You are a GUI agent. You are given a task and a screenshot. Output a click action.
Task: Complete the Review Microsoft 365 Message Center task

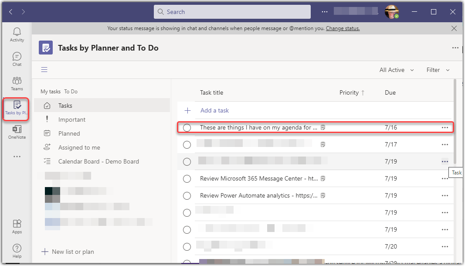(x=187, y=178)
